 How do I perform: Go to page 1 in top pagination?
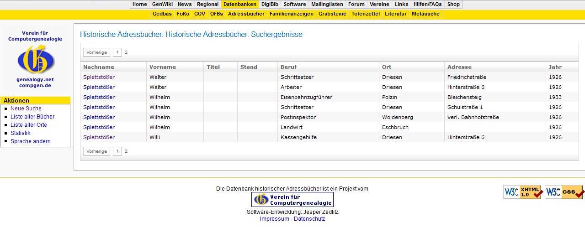[117, 52]
